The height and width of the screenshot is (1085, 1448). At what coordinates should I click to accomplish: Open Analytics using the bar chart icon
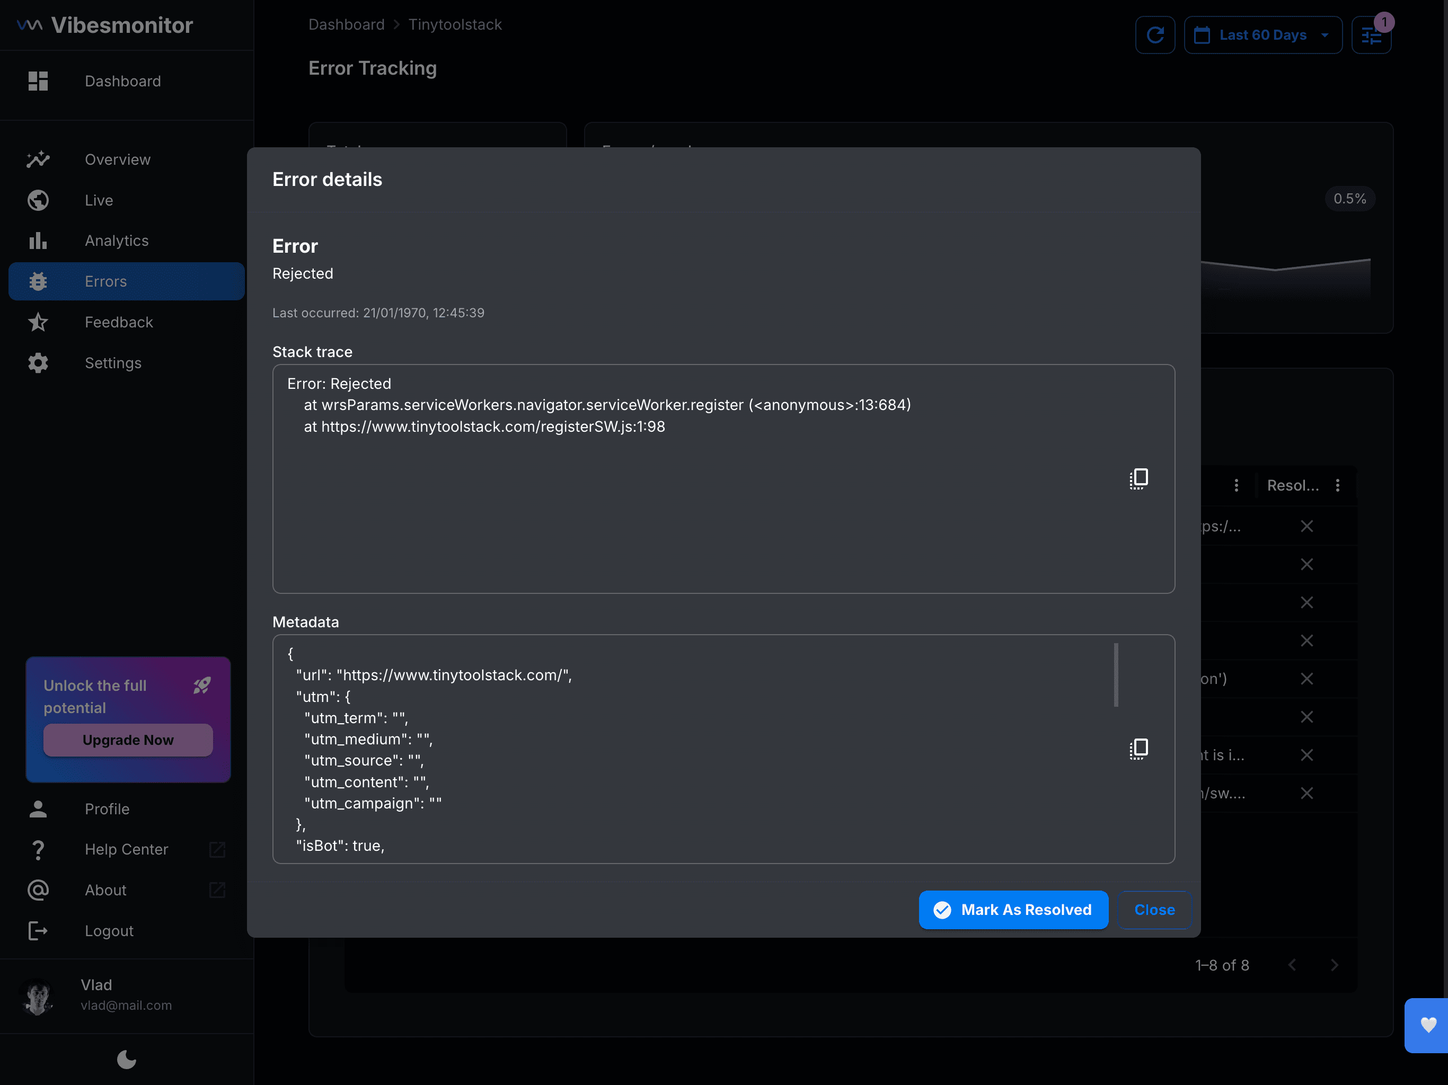click(38, 241)
